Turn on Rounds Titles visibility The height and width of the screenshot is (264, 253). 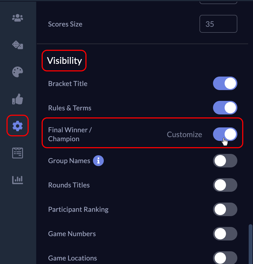click(x=225, y=185)
